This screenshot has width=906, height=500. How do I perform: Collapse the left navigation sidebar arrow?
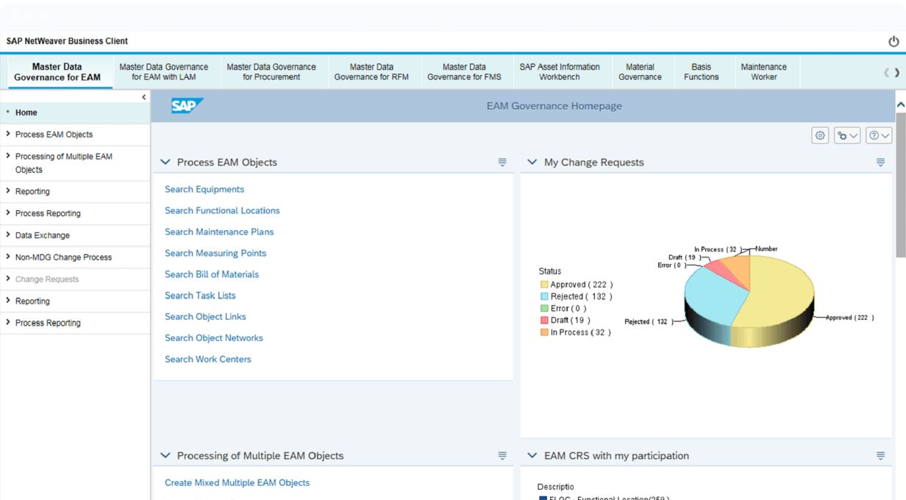pos(143,97)
